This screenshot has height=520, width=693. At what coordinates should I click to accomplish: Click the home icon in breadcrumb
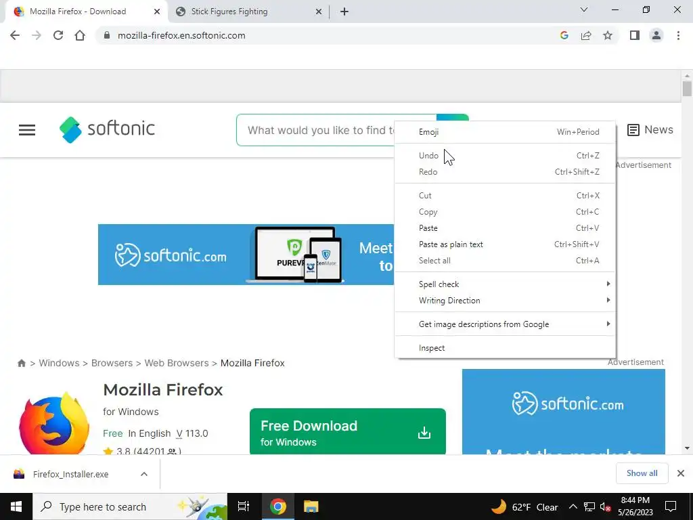tap(21, 363)
